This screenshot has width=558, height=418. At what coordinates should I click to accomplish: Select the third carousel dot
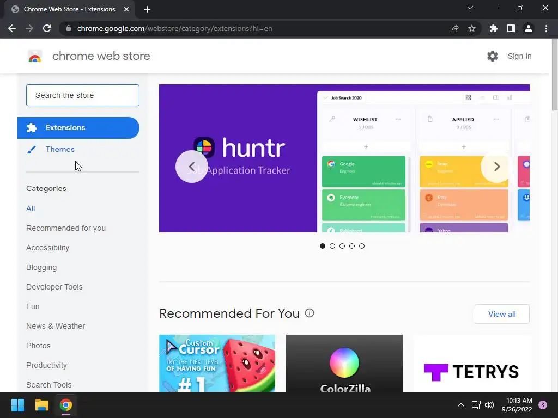(342, 246)
